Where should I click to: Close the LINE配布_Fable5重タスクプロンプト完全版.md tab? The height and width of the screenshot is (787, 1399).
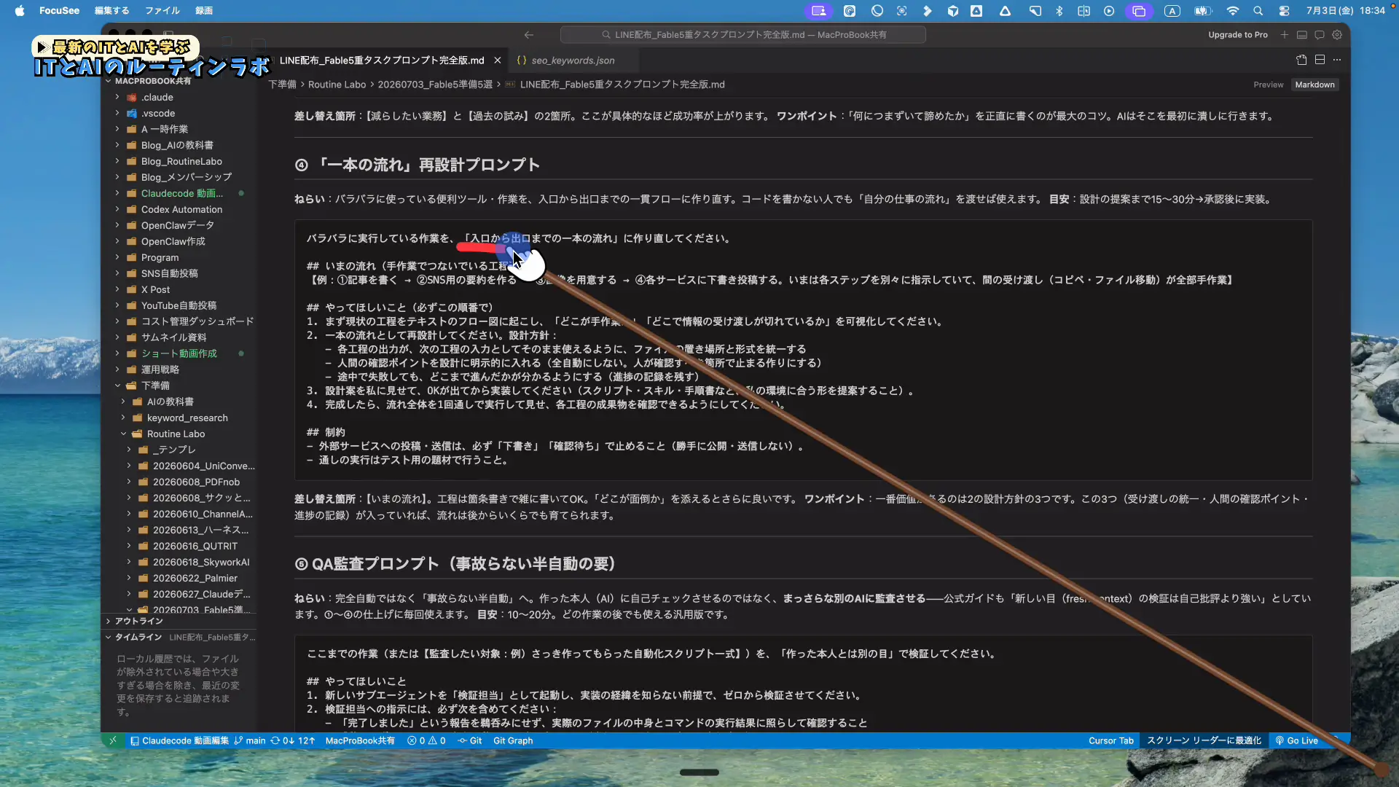tap(498, 60)
